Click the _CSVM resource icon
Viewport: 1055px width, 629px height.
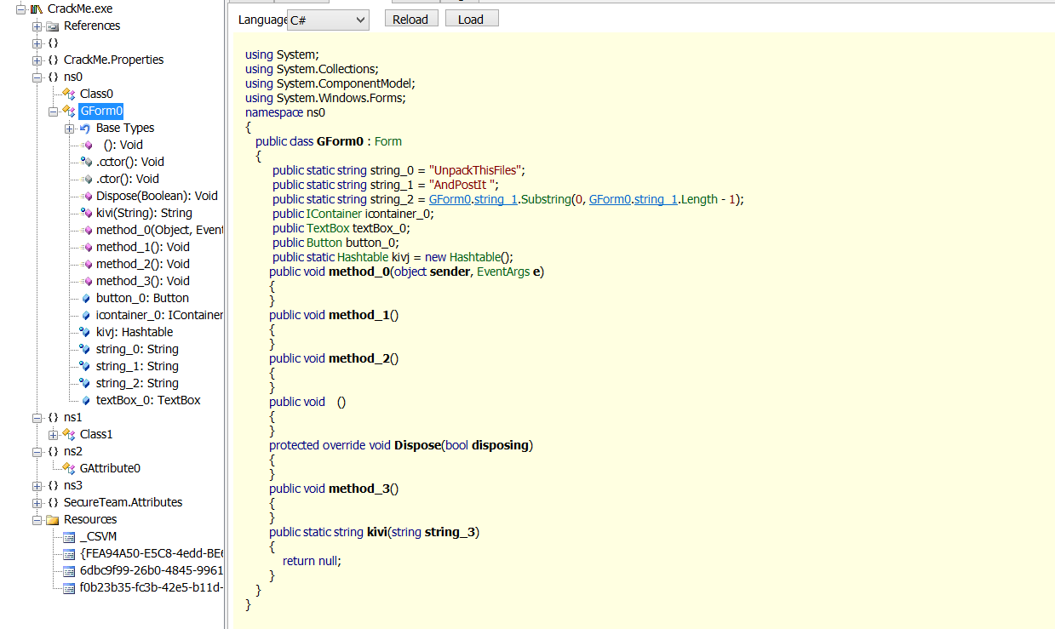pos(69,536)
